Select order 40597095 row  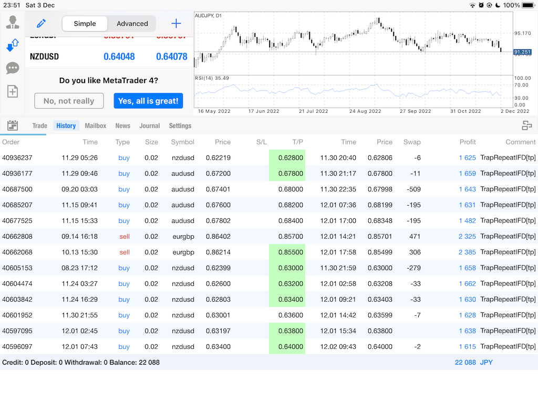pyautogui.click(x=269, y=331)
